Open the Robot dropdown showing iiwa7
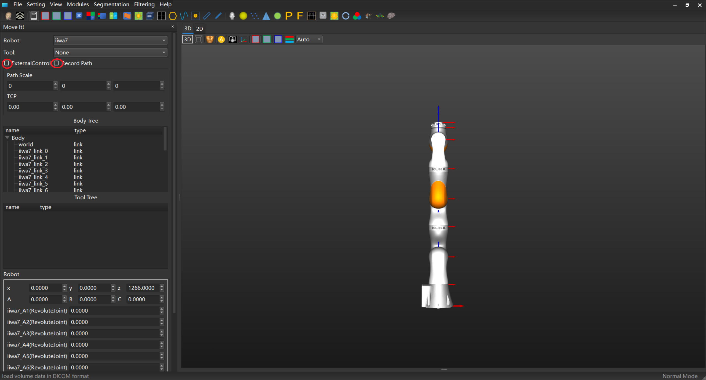The width and height of the screenshot is (706, 380). (110, 40)
